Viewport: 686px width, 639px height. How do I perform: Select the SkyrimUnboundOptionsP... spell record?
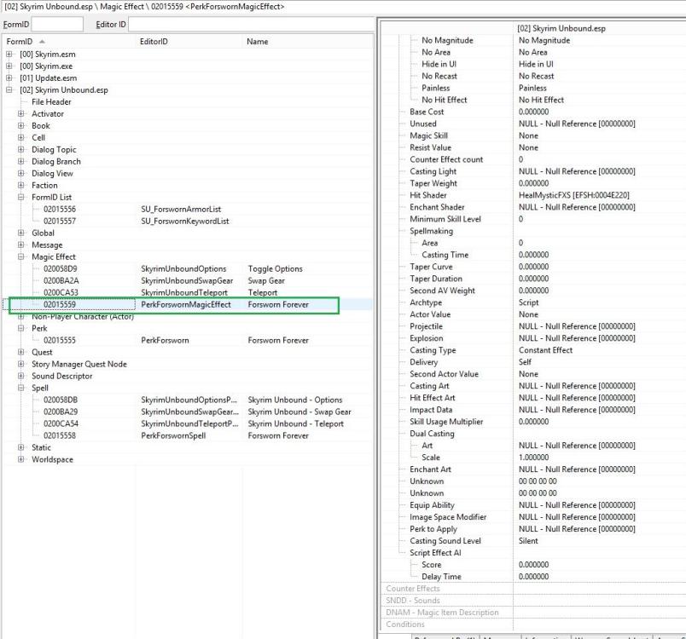pyautogui.click(x=189, y=400)
